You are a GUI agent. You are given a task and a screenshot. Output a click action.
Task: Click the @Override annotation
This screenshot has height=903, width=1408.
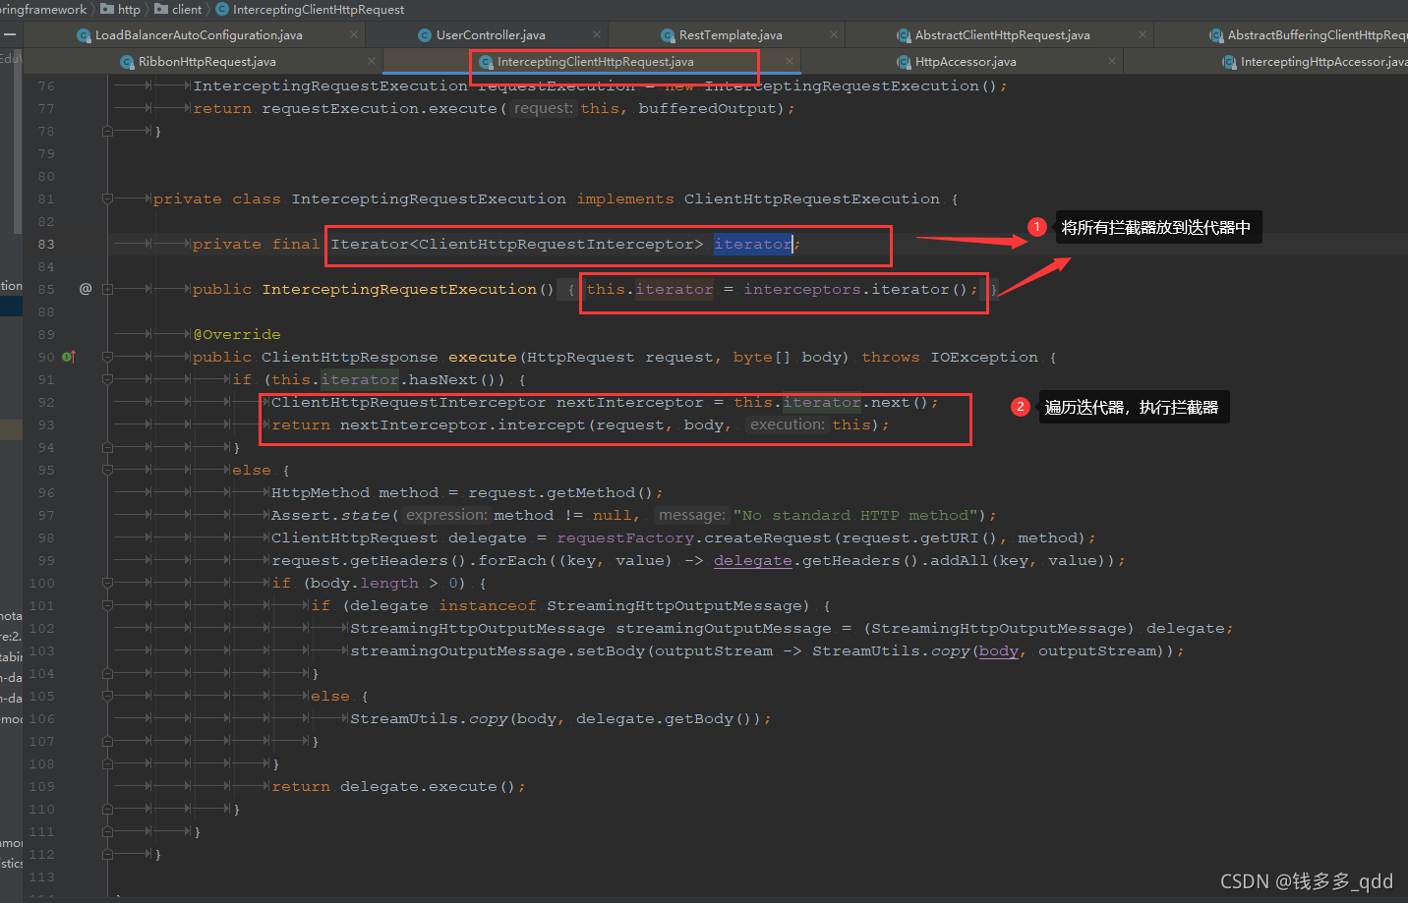pyautogui.click(x=237, y=334)
